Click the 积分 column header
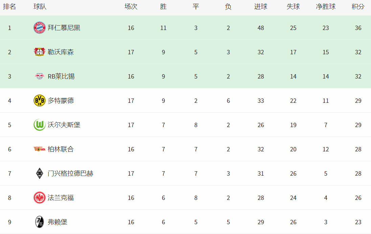 358,7
